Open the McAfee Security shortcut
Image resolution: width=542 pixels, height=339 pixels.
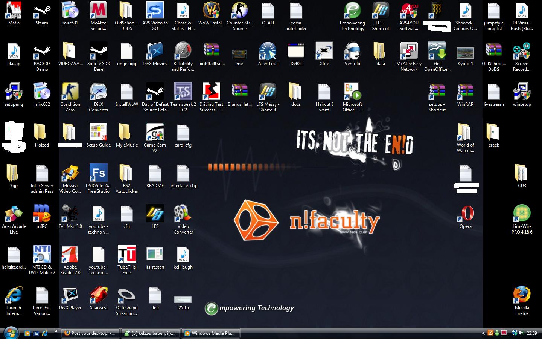point(98,16)
